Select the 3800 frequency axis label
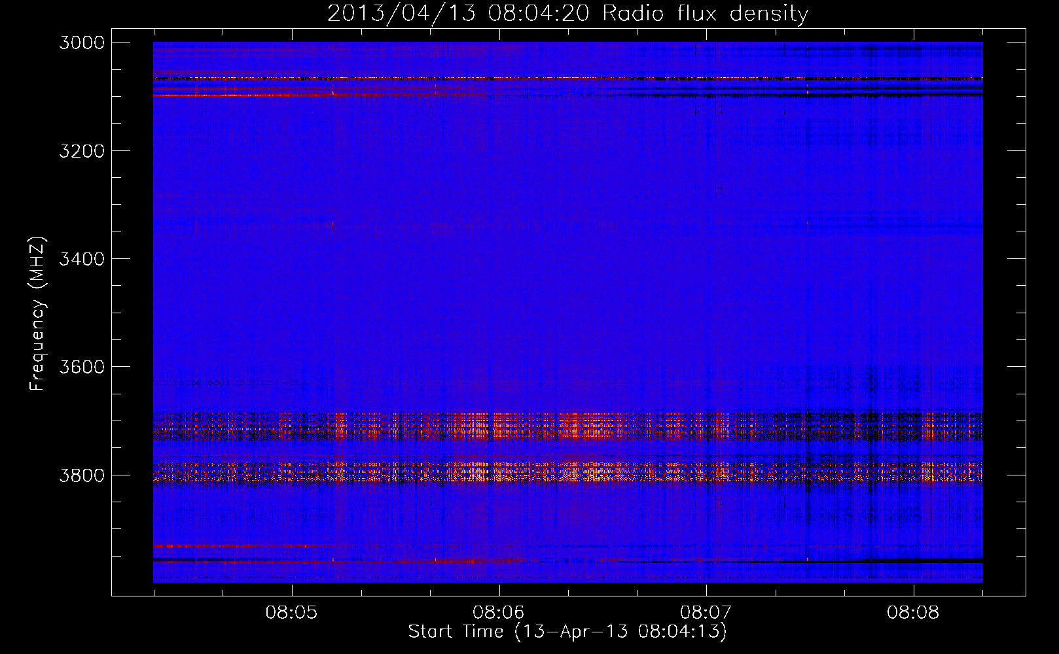 pyautogui.click(x=82, y=475)
